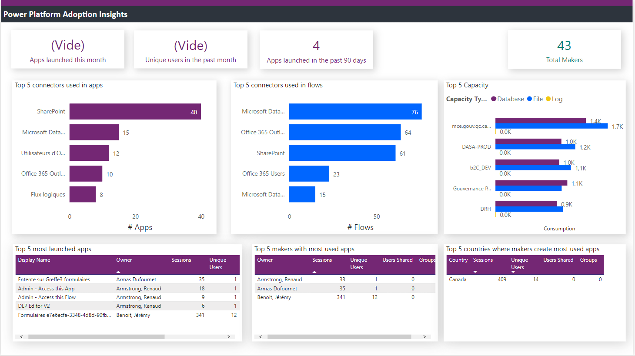Click right arrow of launched apps scrollbar
The height and width of the screenshot is (356, 635).
(x=229, y=337)
